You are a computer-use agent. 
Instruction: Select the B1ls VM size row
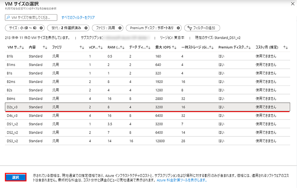[79, 56]
